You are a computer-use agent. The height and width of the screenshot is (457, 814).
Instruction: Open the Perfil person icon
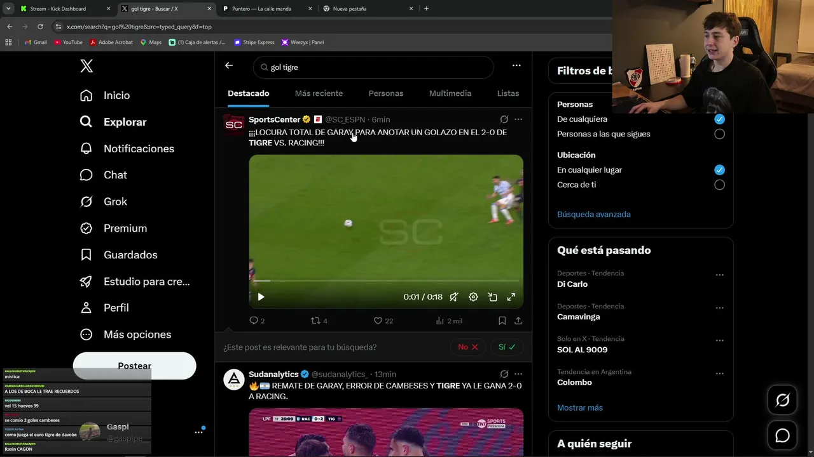click(x=86, y=308)
